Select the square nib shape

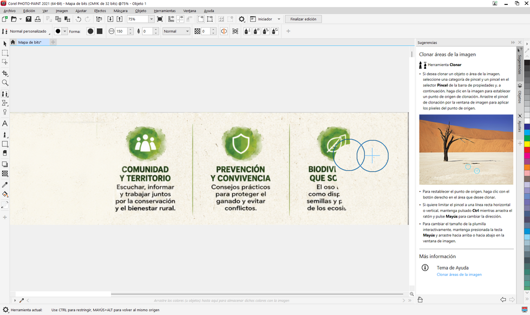100,31
